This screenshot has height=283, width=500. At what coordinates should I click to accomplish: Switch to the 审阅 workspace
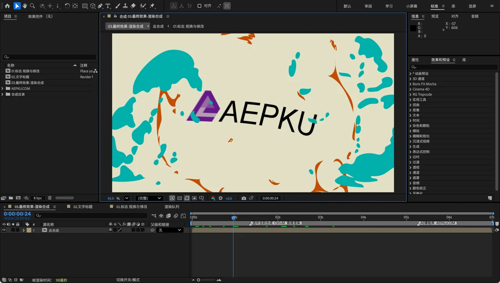368,6
